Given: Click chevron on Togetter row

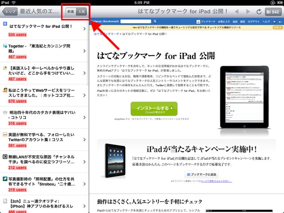Looking at the screenshot, I should (x=84, y=51).
